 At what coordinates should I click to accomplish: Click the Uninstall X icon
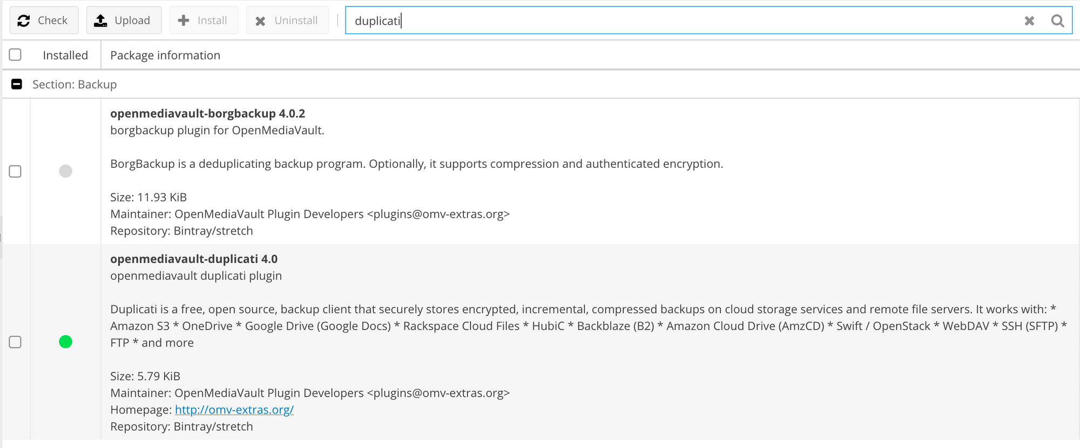pyautogui.click(x=260, y=21)
